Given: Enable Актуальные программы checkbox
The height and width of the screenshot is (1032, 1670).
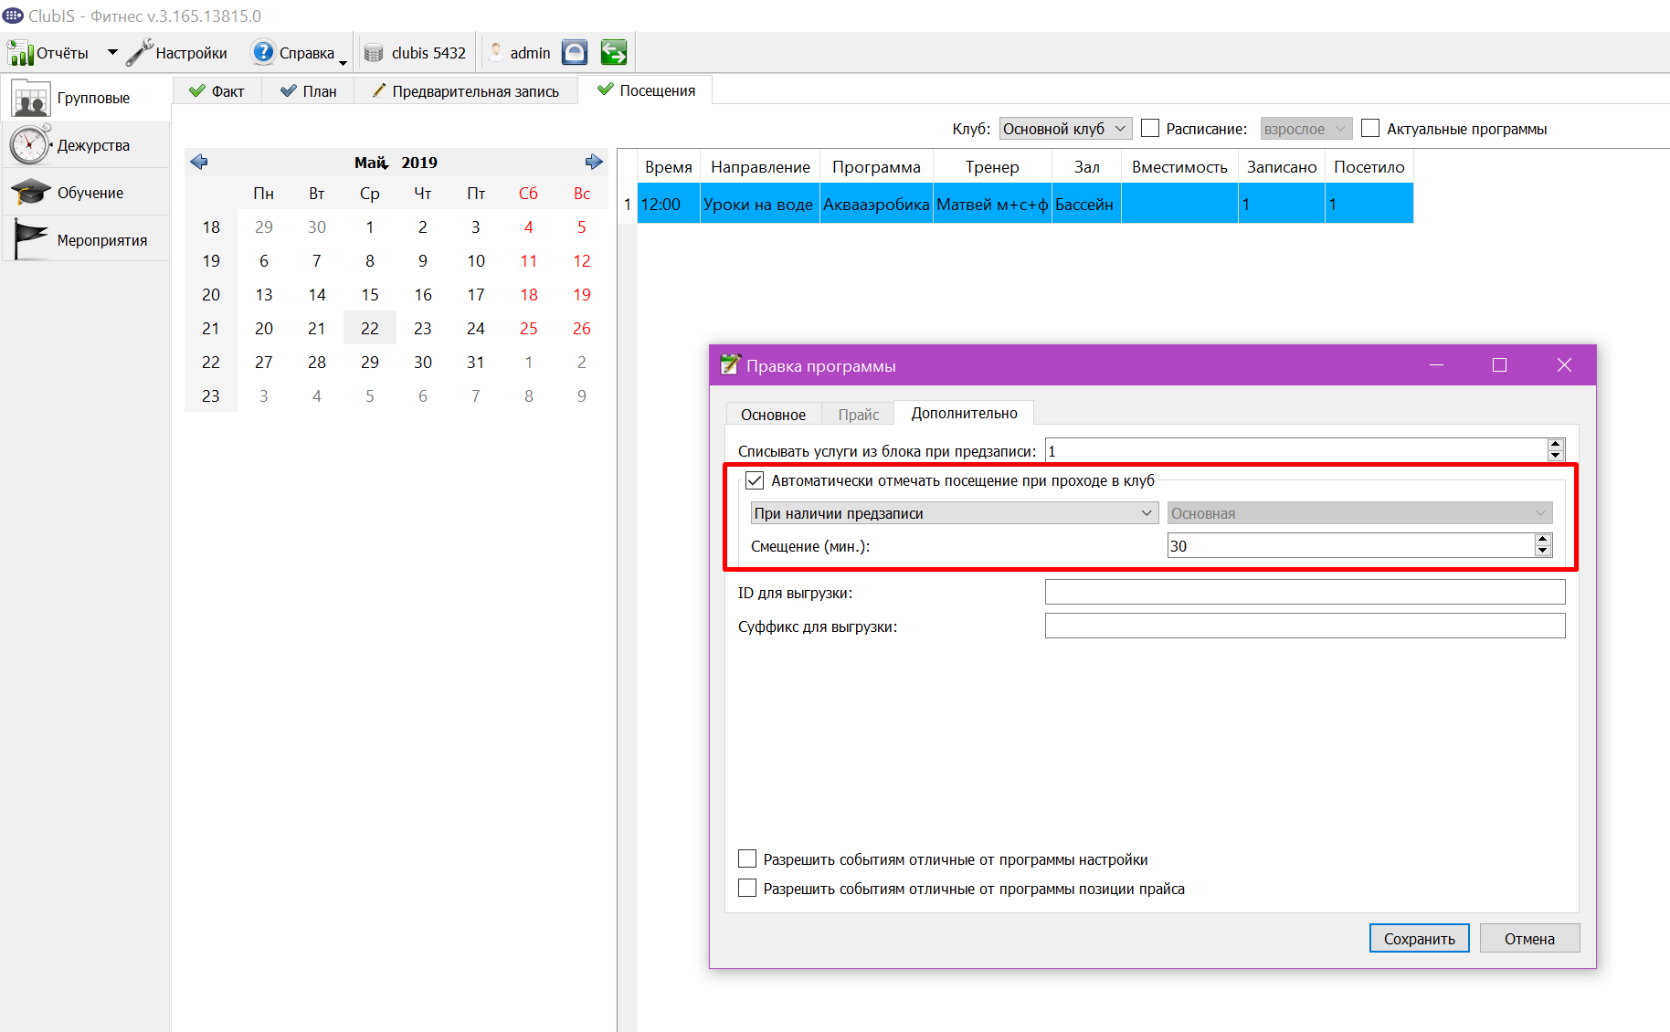Looking at the screenshot, I should point(1370,129).
